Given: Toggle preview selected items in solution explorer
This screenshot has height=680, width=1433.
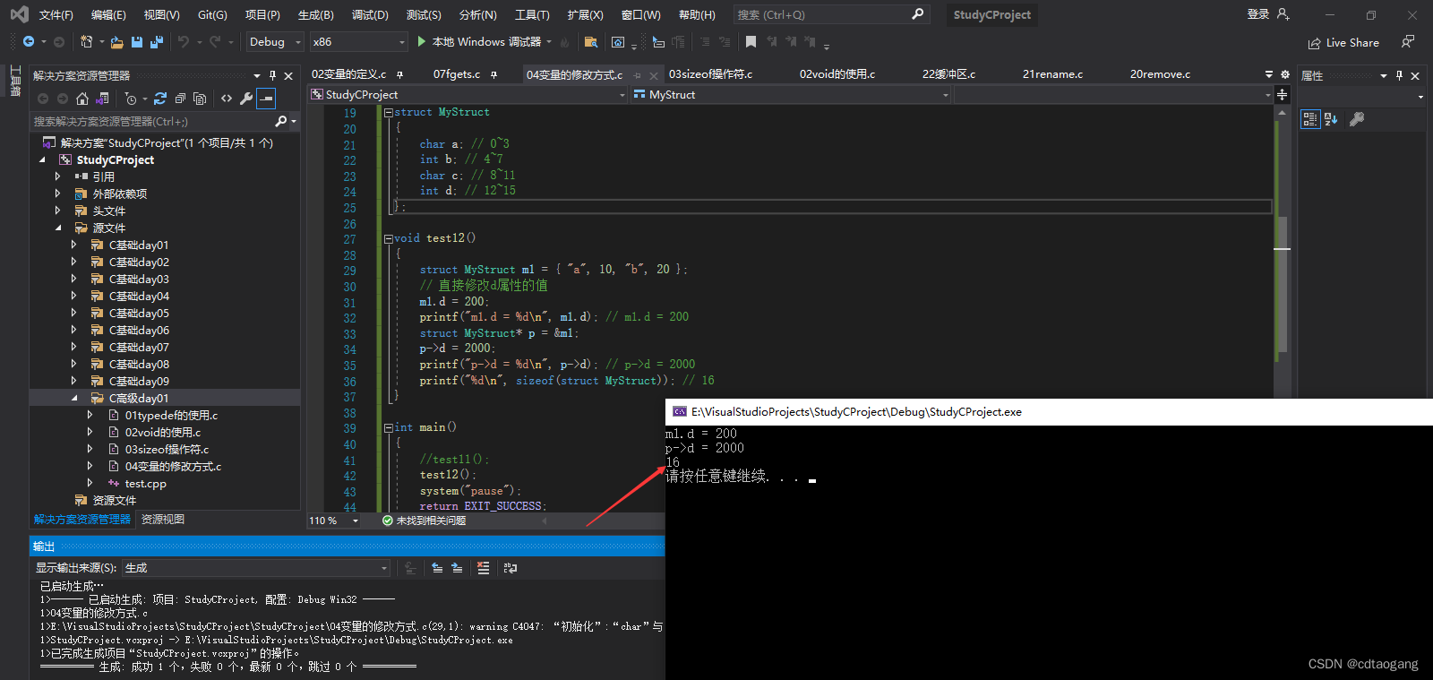Looking at the screenshot, I should click(266, 99).
